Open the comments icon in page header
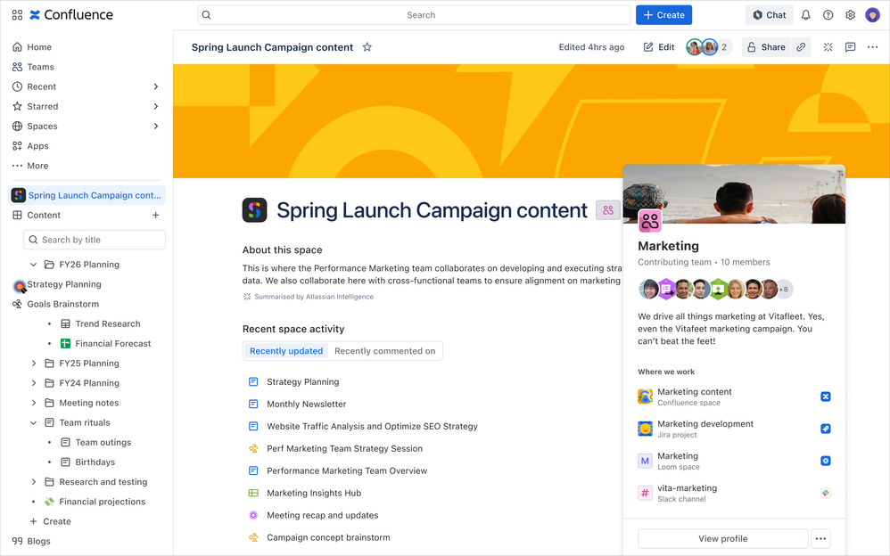 pyautogui.click(x=850, y=47)
